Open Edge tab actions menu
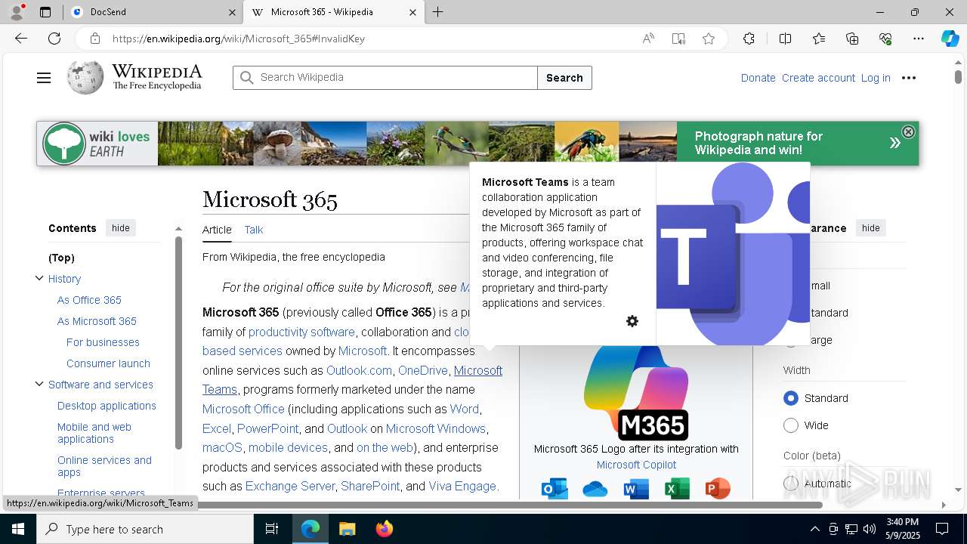 45,12
